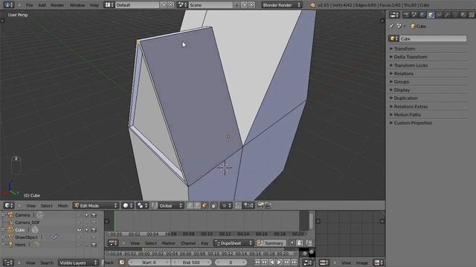Switch to Object Data properties tab
This screenshot has height=267, width=476.
455,15
